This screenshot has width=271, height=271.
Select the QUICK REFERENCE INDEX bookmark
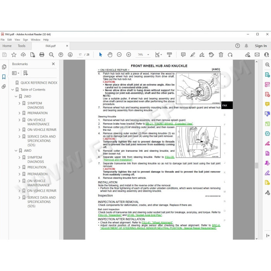click(39, 83)
